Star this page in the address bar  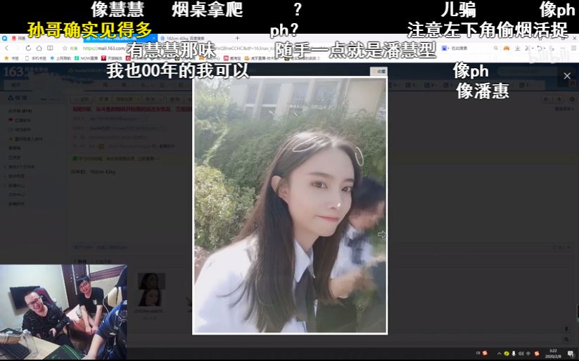pyautogui.click(x=65, y=48)
